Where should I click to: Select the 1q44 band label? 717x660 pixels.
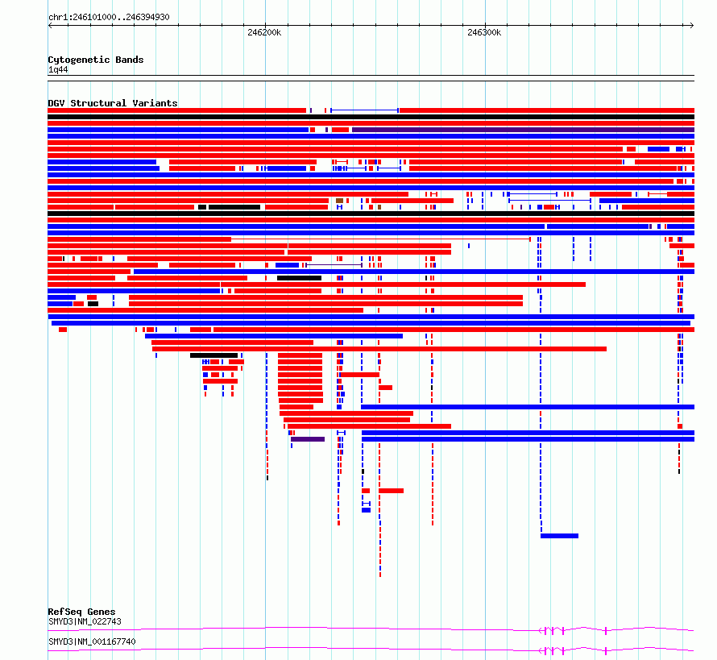pyautogui.click(x=58, y=69)
